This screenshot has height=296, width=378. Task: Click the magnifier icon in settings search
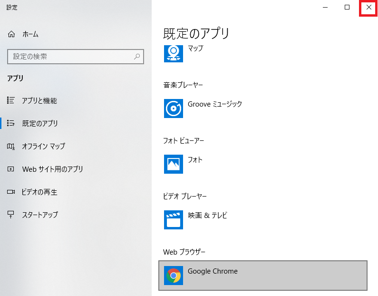(x=137, y=57)
